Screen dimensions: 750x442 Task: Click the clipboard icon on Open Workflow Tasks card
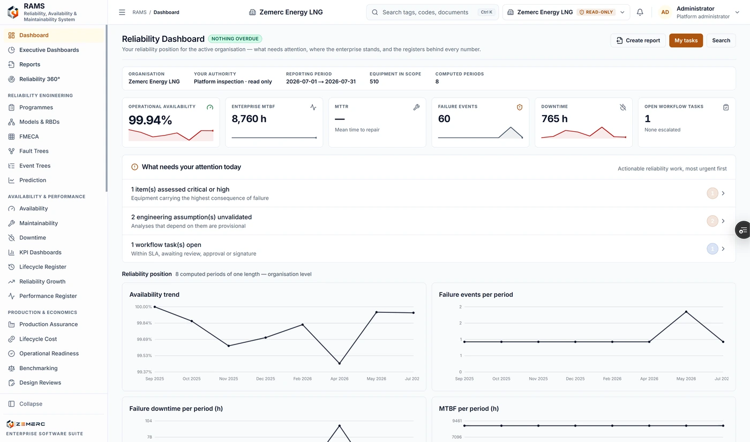click(x=726, y=107)
